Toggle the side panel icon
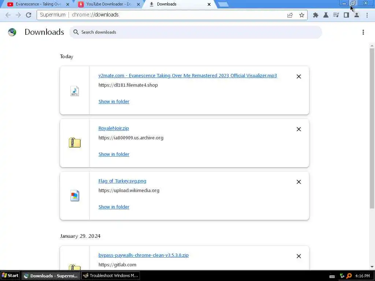This screenshot has width=375, height=281. pyautogui.click(x=346, y=15)
